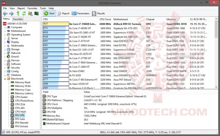Expand the Network tree node
The image size is (220, 136).
click(x=5, y=53)
